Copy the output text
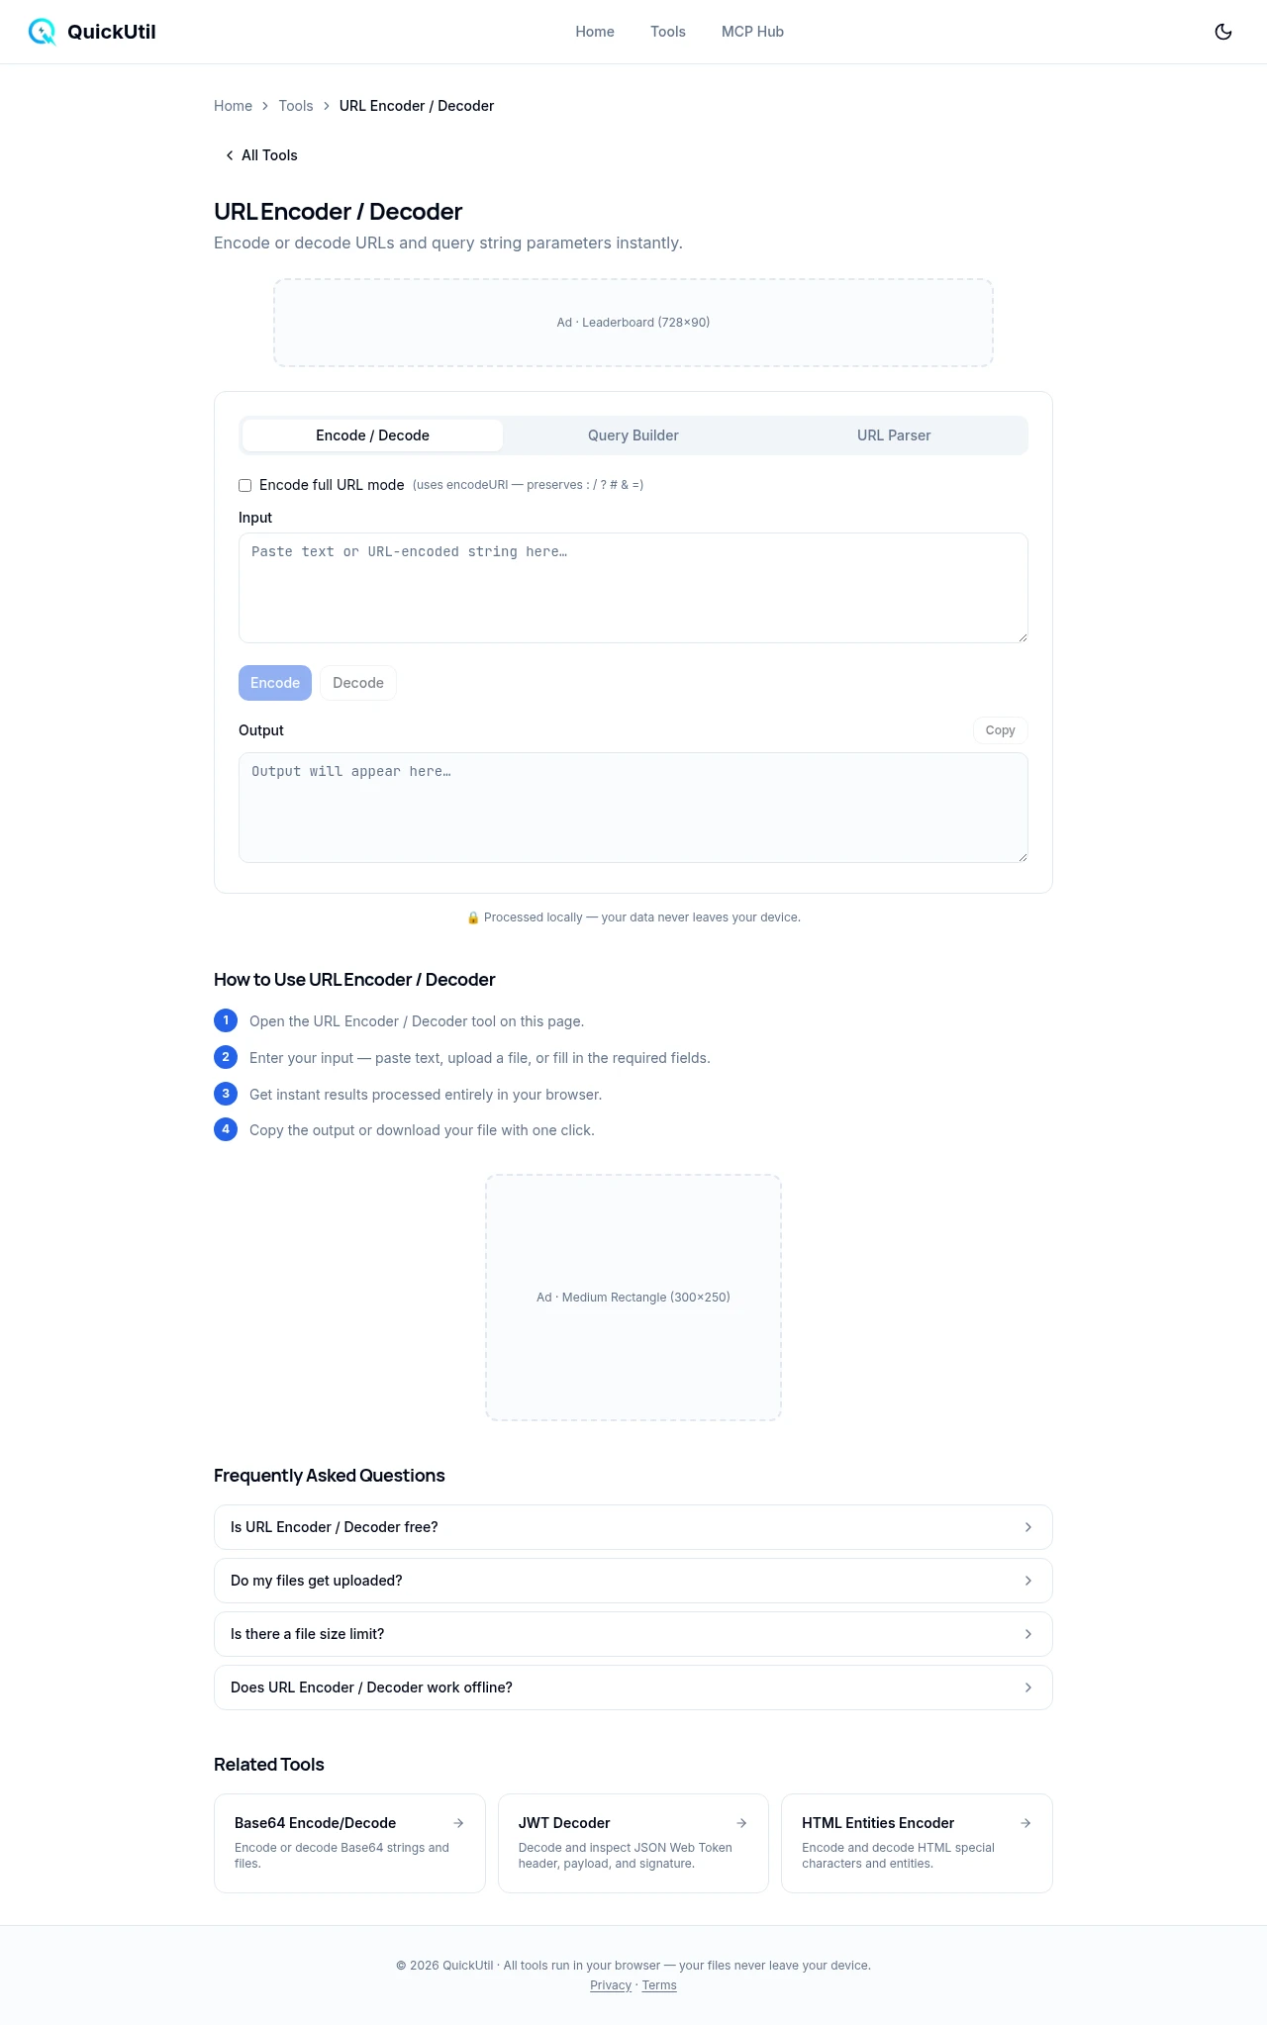1267x2025 pixels. tap(1000, 730)
